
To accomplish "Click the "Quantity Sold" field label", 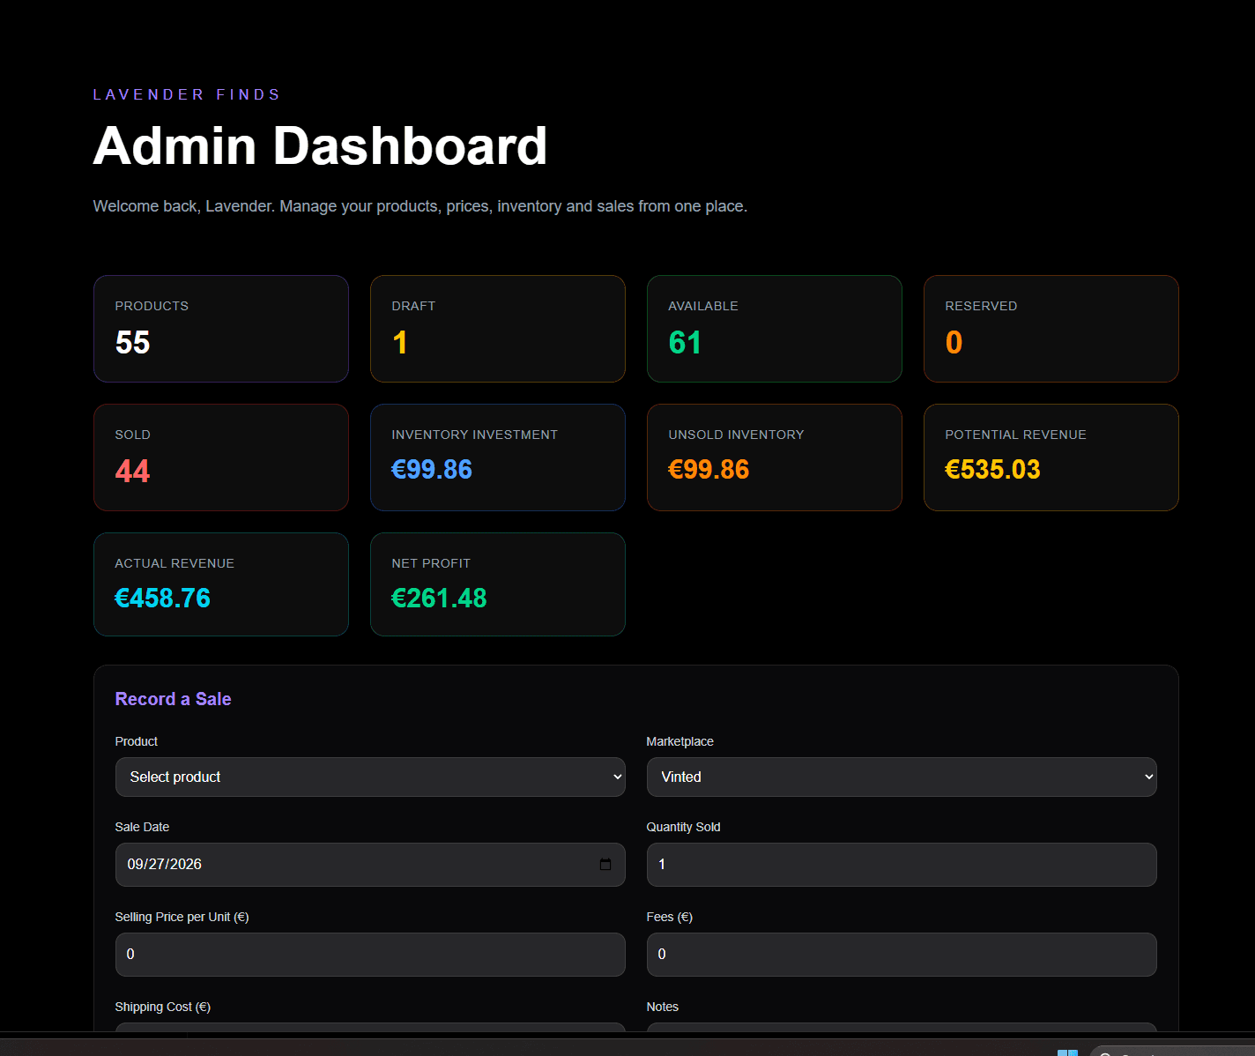I will (684, 827).
